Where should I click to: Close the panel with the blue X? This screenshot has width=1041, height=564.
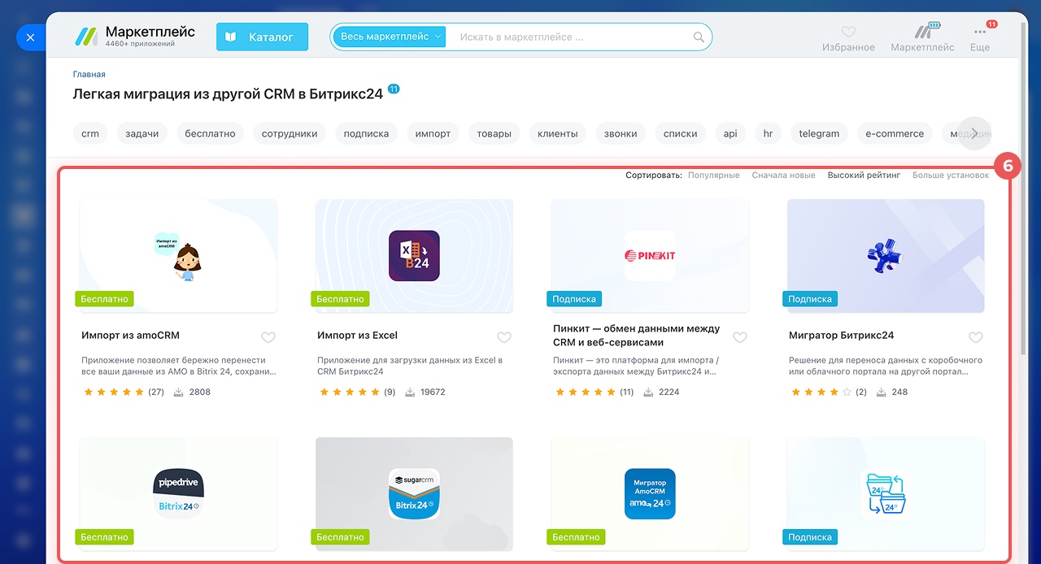pos(30,37)
